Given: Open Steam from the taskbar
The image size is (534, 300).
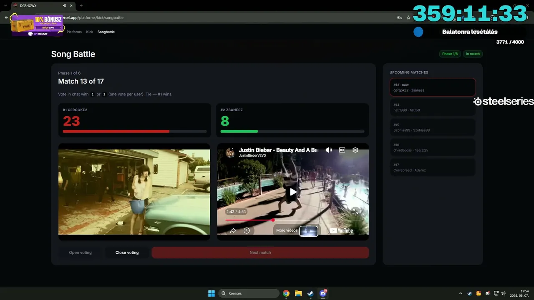Looking at the screenshot, I should (310, 293).
